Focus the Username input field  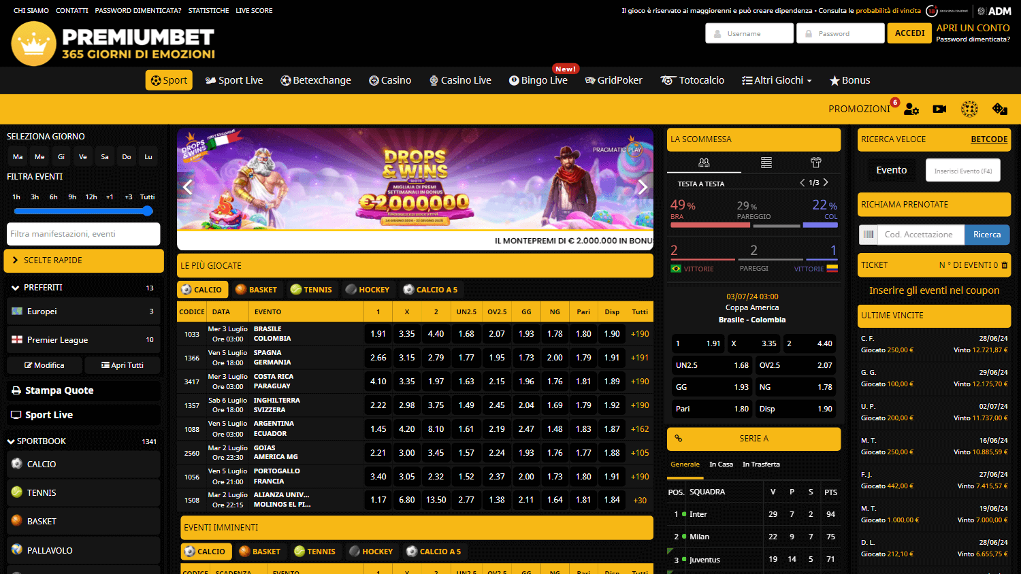point(749,33)
